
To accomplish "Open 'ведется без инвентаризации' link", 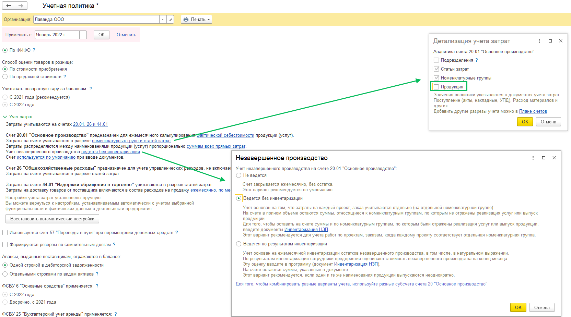I will 110,151.
